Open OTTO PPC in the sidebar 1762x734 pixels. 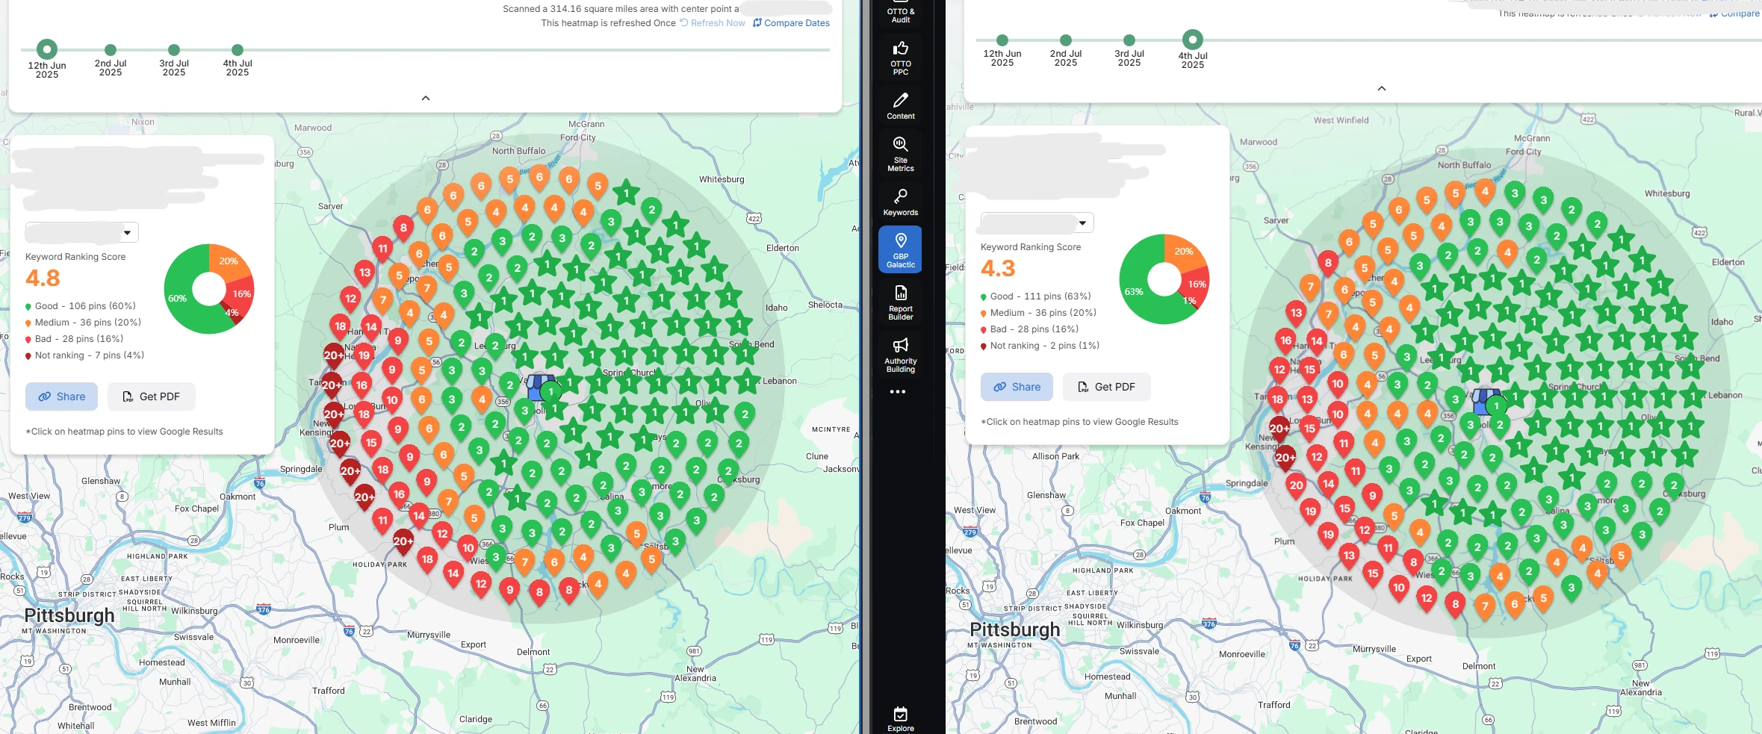click(x=901, y=57)
